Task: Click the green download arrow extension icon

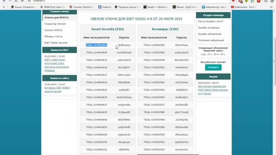Action: click(x=246, y=1)
